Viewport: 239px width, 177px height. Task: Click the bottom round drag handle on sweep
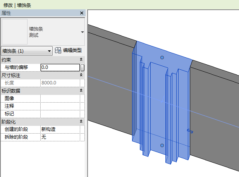click(x=162, y=146)
